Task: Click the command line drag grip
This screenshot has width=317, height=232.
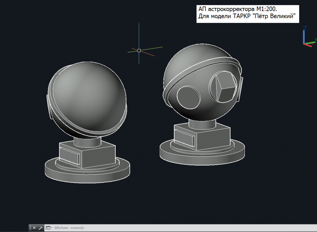Action: tap(30, 228)
